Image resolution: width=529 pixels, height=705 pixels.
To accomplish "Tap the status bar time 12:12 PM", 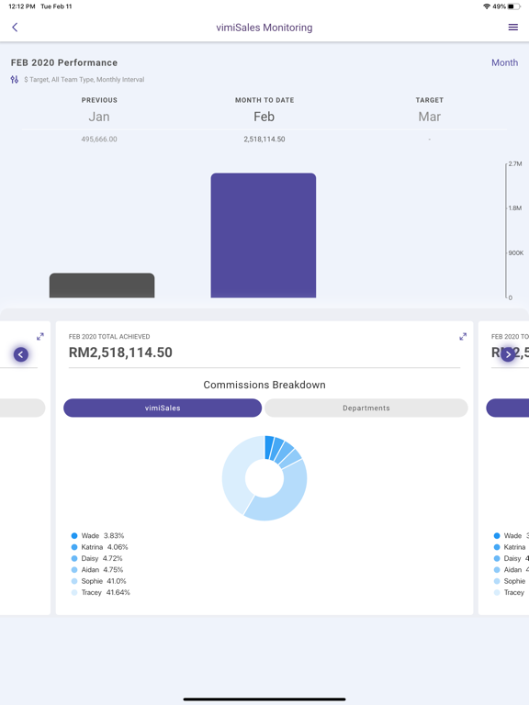I will click(22, 6).
